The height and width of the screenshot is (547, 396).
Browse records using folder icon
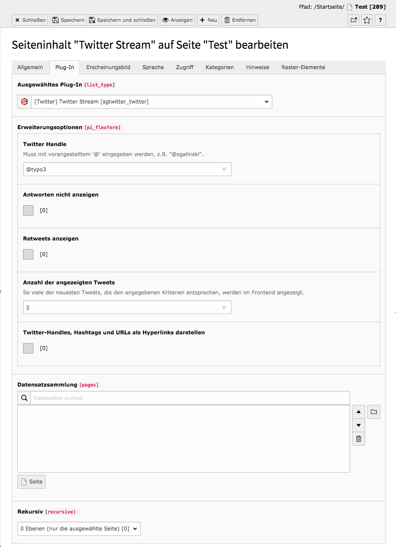pos(374,411)
